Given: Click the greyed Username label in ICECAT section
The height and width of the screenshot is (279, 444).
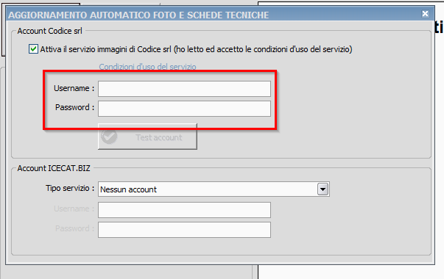Looking at the screenshot, I should point(74,209).
